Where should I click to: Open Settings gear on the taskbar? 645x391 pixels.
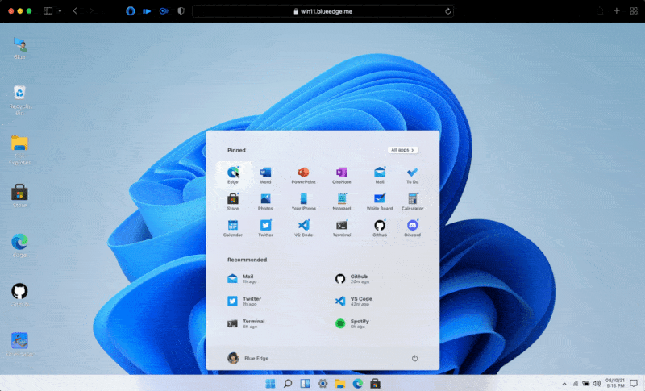point(323,383)
